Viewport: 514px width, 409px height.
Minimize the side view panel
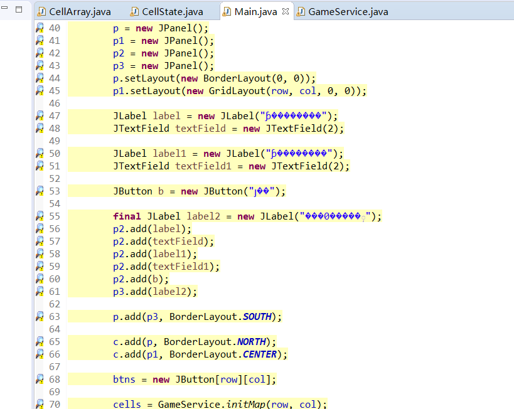click(4, 7)
